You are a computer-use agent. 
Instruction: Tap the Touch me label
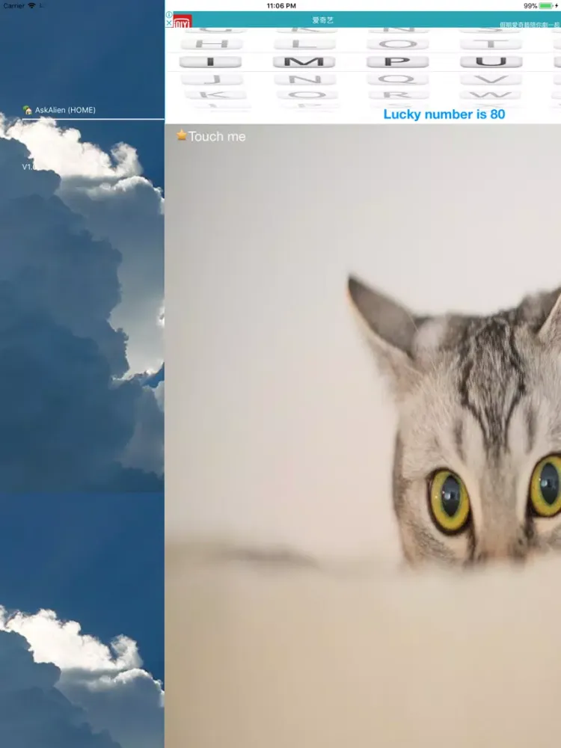point(217,136)
